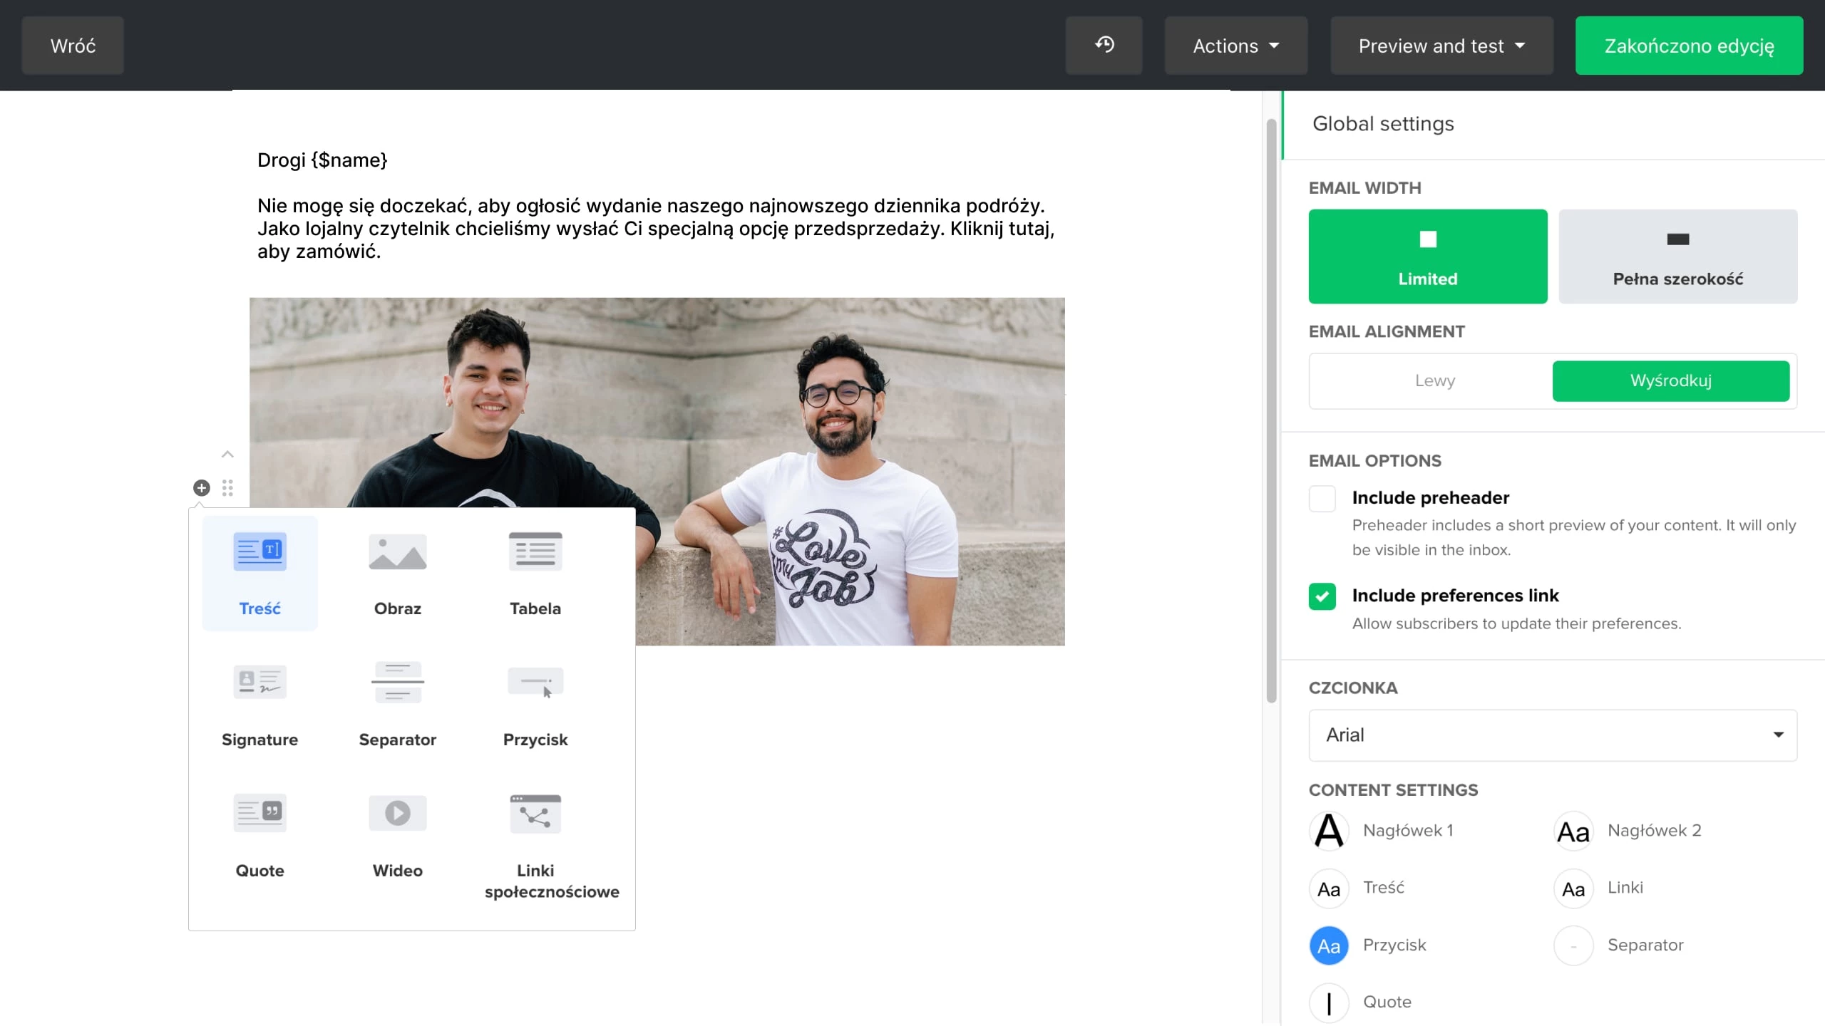Click the version history icon
Image resolution: width=1825 pixels, height=1026 pixels.
1104,46
